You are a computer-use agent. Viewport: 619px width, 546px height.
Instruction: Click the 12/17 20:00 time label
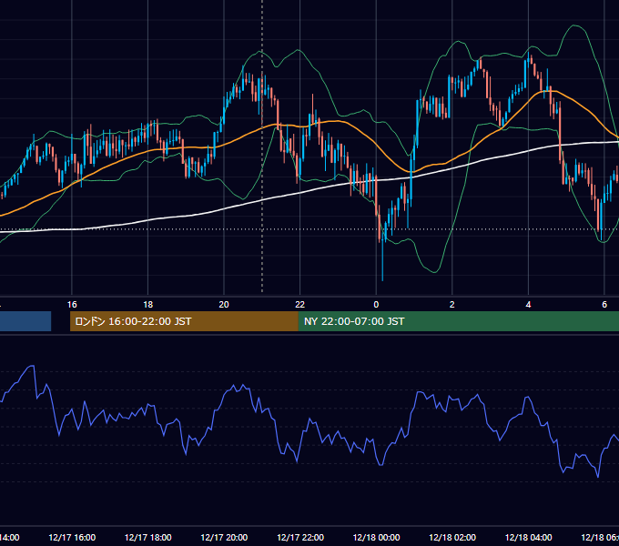(x=224, y=537)
